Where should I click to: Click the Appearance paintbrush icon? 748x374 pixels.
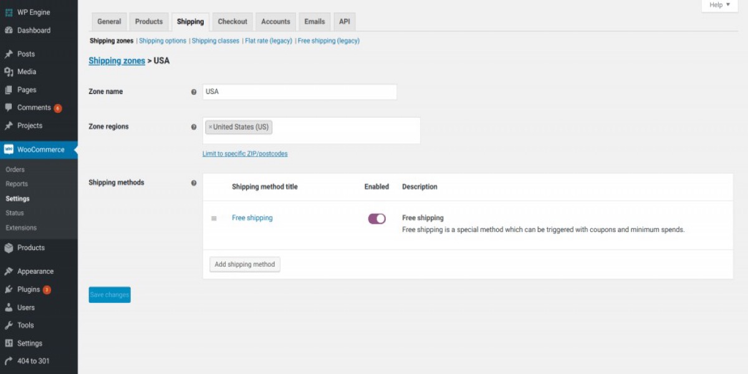(9, 272)
